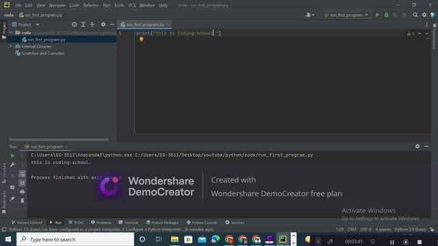Toggle soft-wrap in Run console

coord(23,174)
